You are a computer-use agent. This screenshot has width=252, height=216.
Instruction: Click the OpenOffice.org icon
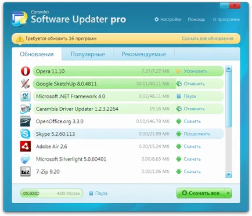pos(26,121)
